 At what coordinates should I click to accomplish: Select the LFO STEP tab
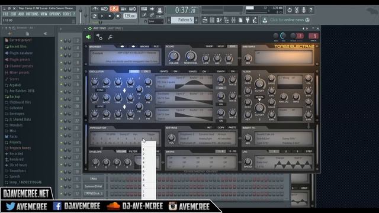click(x=309, y=151)
